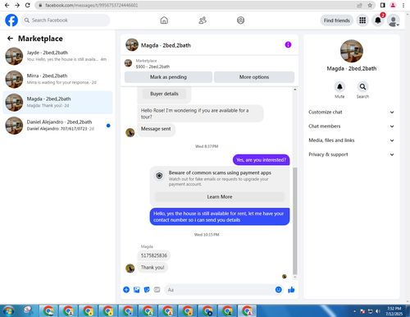Expand Privacy & support section

click(351, 154)
